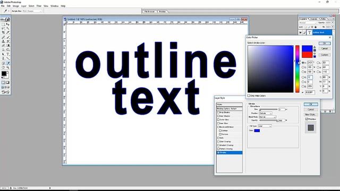Select the Gradient tool
The width and height of the screenshot is (340, 191).
[x=8, y=46]
